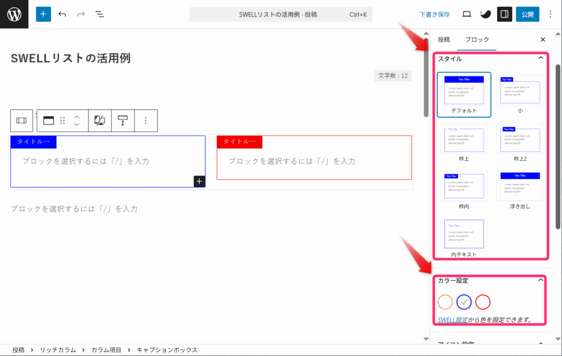The height and width of the screenshot is (356, 562).
Task: Click the post title SWELLリストの活用例
Action: point(71,58)
